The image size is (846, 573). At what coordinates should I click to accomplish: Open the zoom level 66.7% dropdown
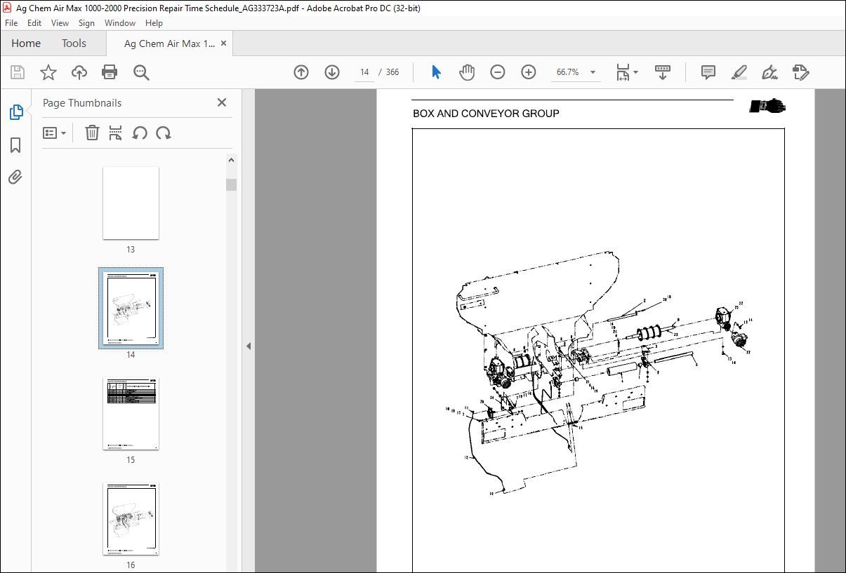[593, 72]
